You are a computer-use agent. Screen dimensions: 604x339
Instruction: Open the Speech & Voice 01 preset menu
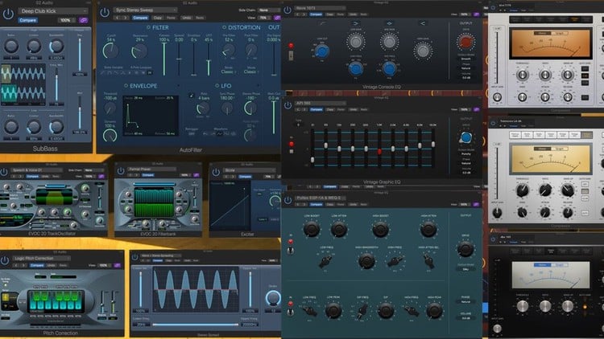pos(36,169)
